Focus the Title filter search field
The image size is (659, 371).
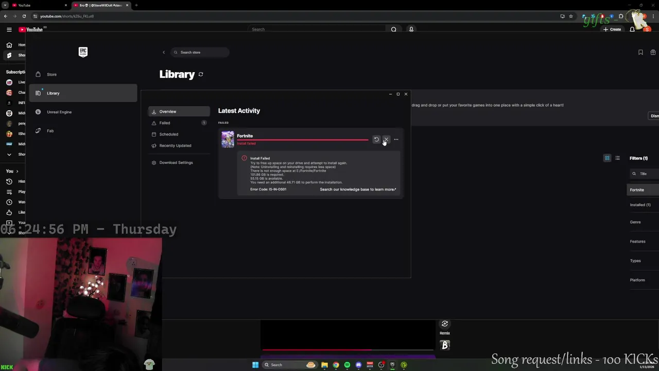pyautogui.click(x=644, y=174)
